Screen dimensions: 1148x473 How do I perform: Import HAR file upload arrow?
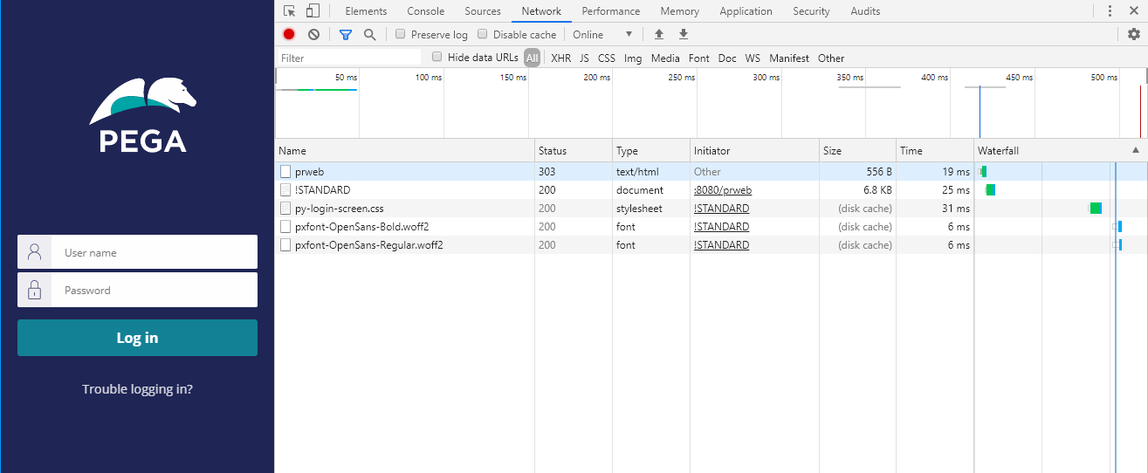coord(659,35)
